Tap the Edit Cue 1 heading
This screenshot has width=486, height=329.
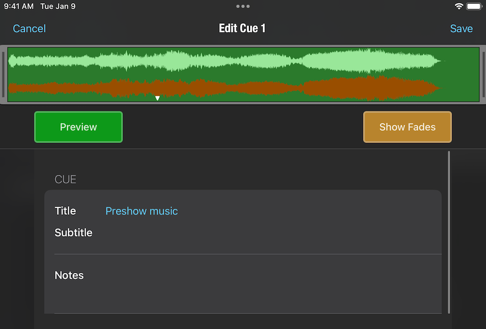click(242, 28)
